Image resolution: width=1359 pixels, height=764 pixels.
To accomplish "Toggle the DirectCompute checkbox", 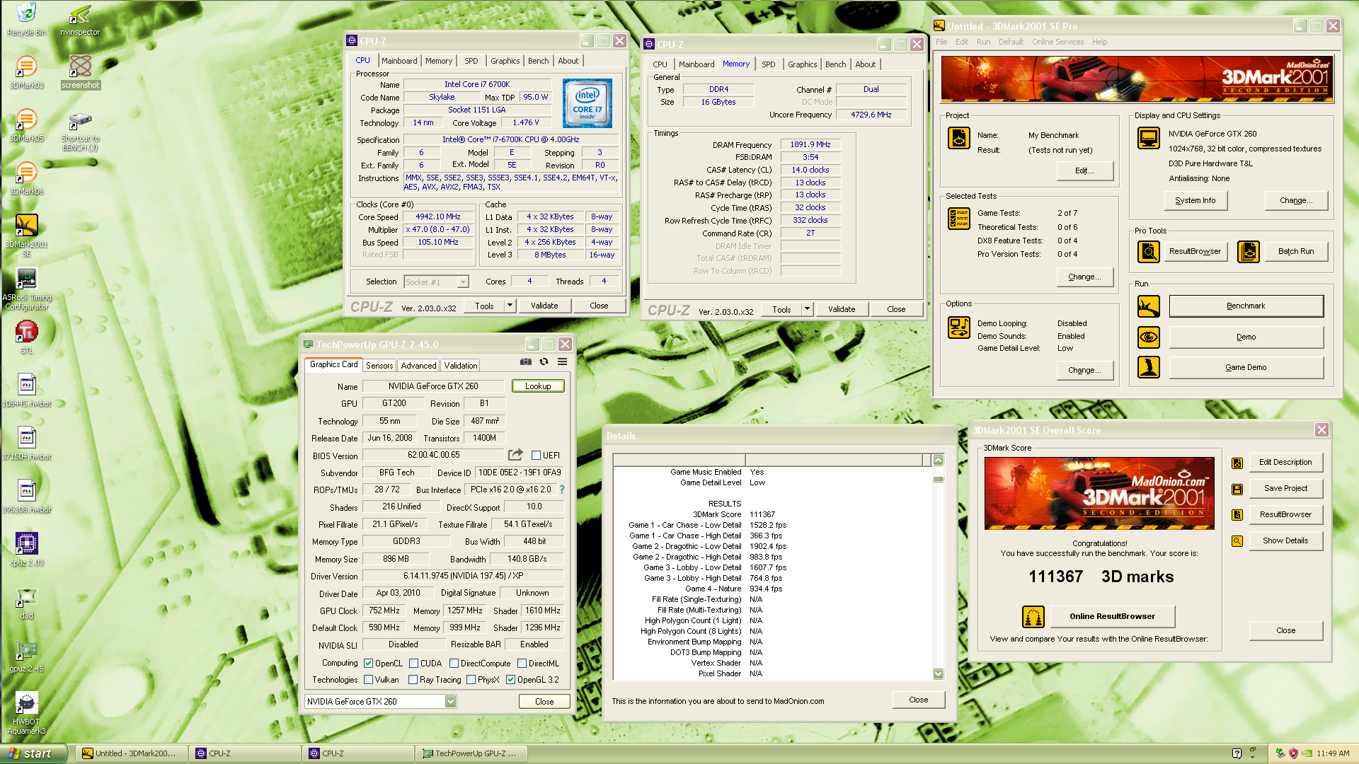I will 454,664.
